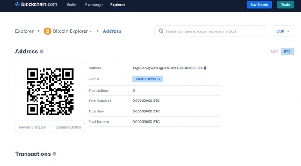Click the Transactions section heading
301x166 pixels.
pyautogui.click(x=33, y=154)
